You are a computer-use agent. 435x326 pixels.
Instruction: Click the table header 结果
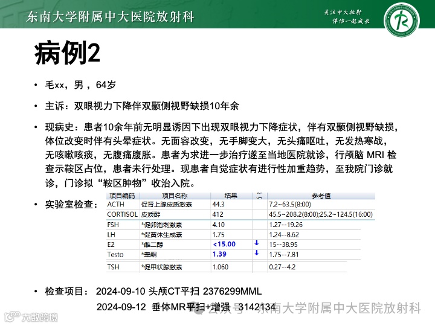pyautogui.click(x=231, y=196)
